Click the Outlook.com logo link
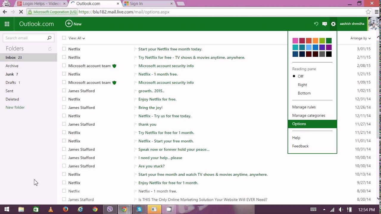The width and height of the screenshot is (381, 214). (36, 24)
